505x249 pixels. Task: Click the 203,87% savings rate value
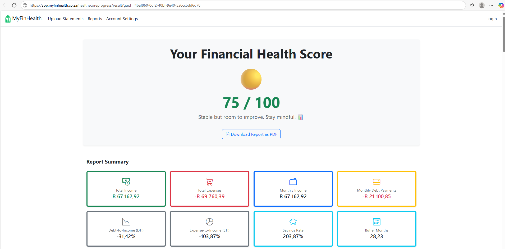coord(293,237)
